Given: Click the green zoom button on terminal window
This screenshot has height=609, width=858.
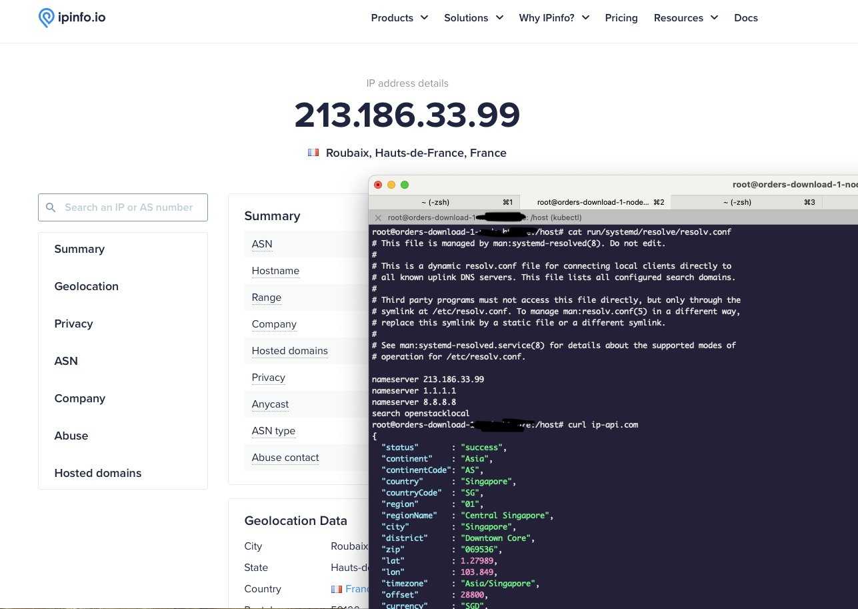Looking at the screenshot, I should [x=405, y=185].
